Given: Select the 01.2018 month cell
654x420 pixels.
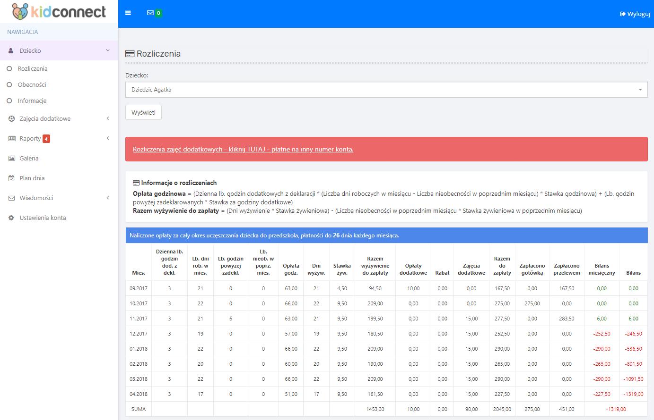Looking at the screenshot, I should (x=139, y=349).
